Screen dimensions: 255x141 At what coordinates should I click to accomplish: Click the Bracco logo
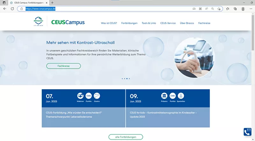click(38, 21)
